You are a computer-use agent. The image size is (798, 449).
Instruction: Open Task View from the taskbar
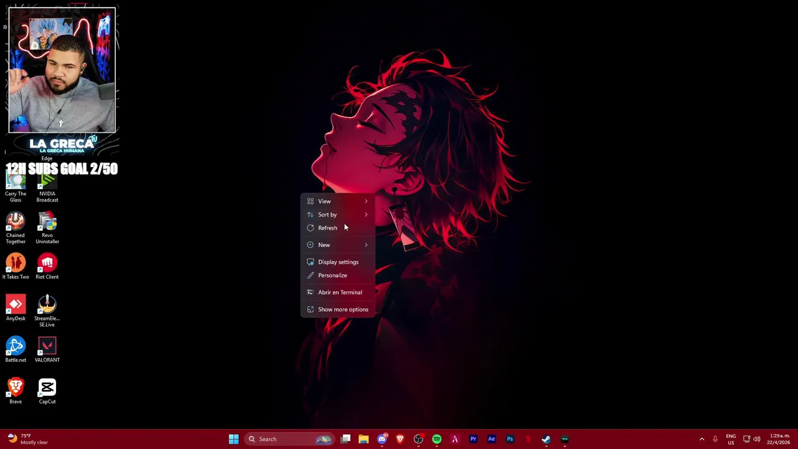coord(345,439)
